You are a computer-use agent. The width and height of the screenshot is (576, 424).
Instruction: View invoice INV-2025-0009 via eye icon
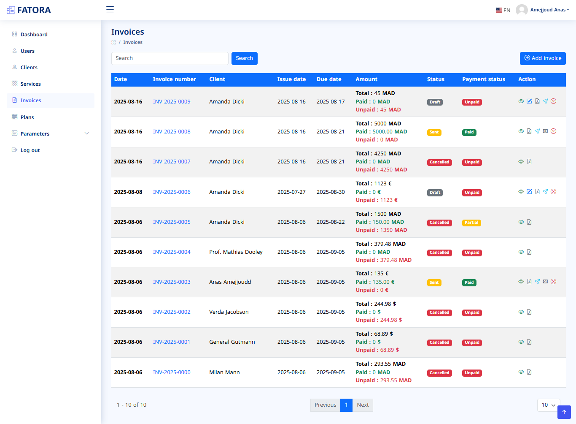pos(521,101)
